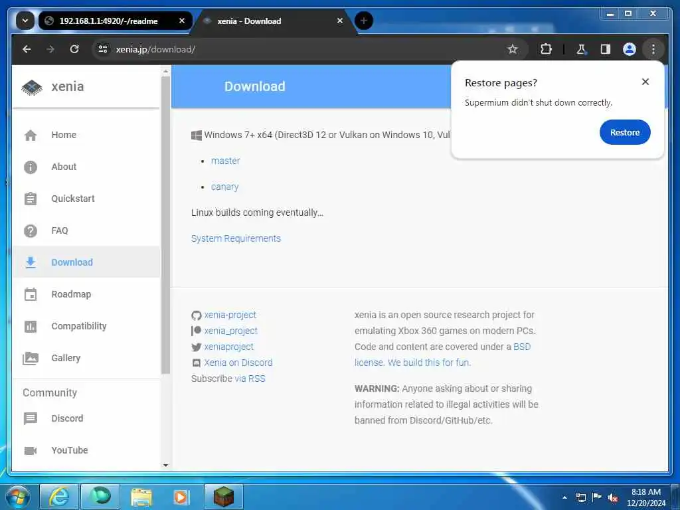Close the 192.168.1.1 readme tab
This screenshot has height=510, width=680.
(x=182, y=21)
